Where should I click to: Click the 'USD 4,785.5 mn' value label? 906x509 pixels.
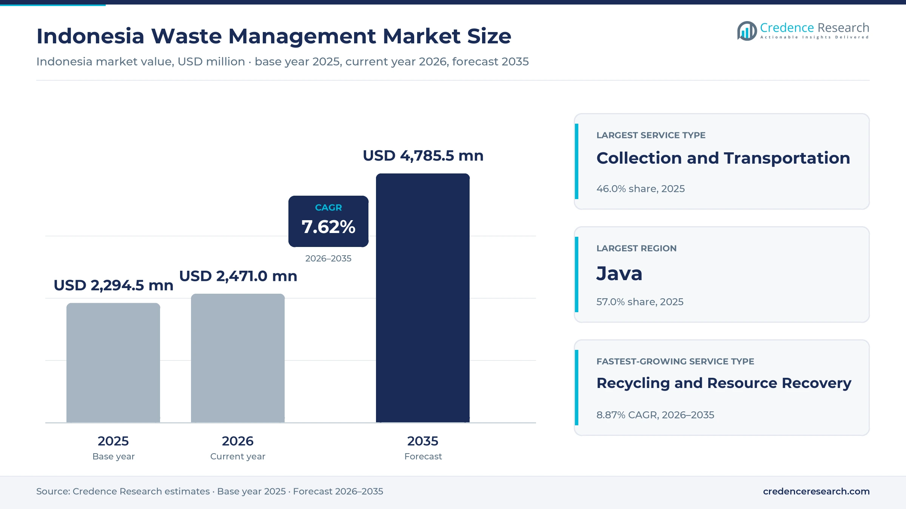click(x=423, y=156)
